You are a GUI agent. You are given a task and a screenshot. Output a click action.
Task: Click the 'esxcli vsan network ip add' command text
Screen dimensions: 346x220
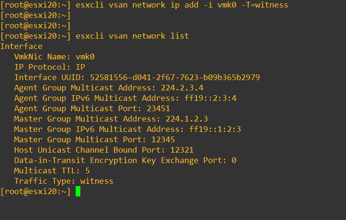point(134,5)
